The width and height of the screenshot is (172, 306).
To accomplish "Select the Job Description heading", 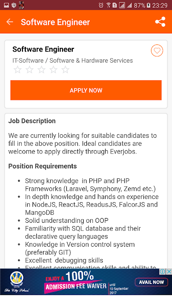I will pos(32,121).
